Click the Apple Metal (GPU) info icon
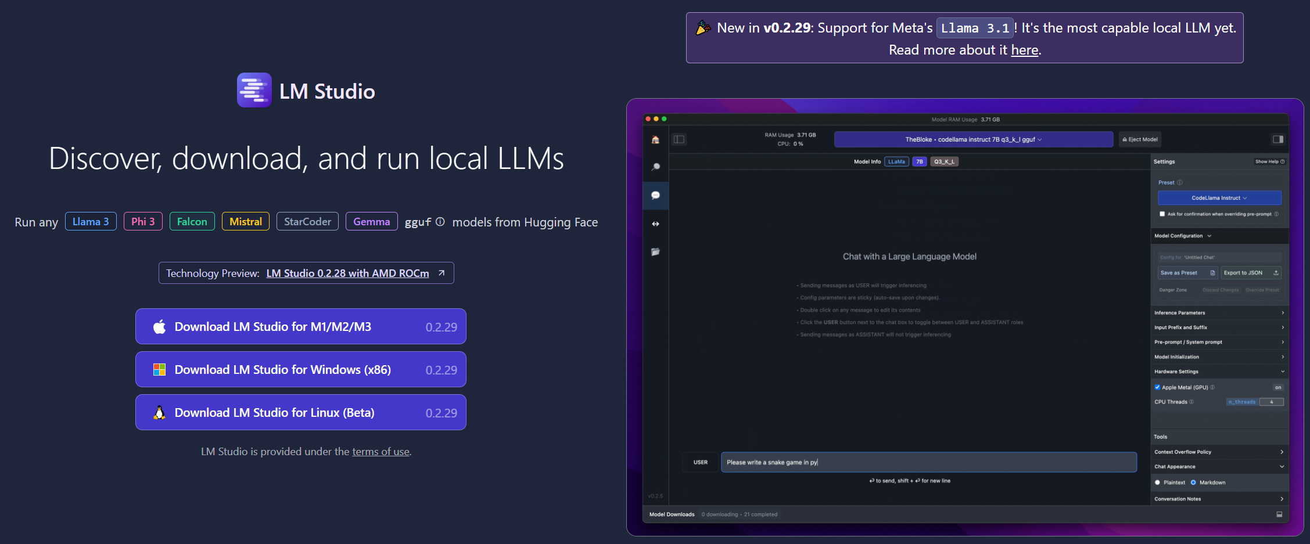Screen dimensions: 1310x544 pyautogui.click(x=1212, y=387)
